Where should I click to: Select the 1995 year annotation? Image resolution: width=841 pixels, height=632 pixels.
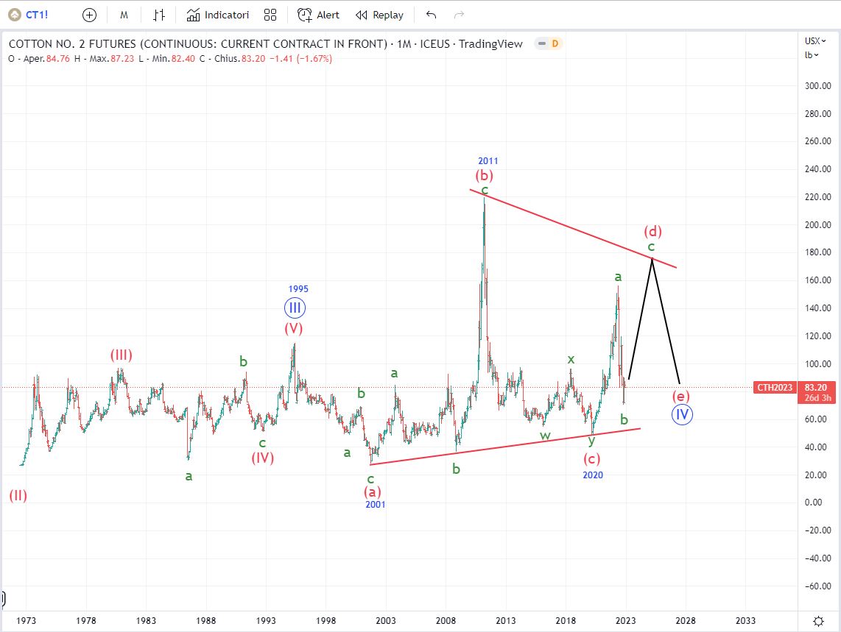click(x=298, y=289)
